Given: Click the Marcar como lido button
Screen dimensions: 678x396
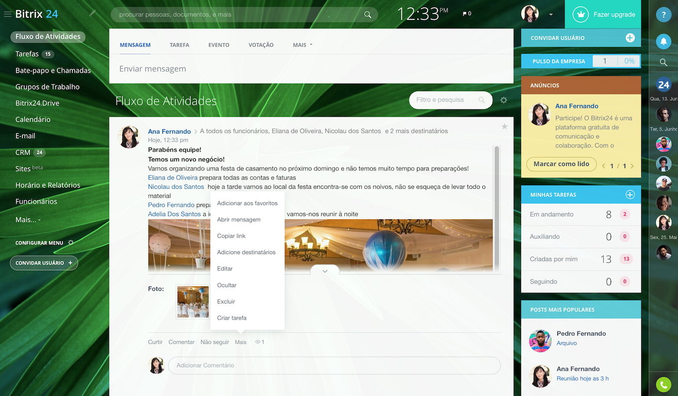Looking at the screenshot, I should (561, 164).
